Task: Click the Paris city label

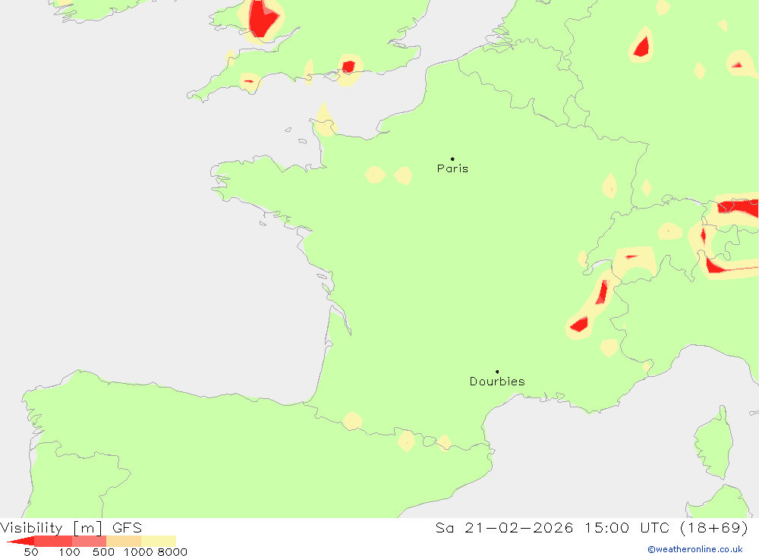Action: click(452, 168)
